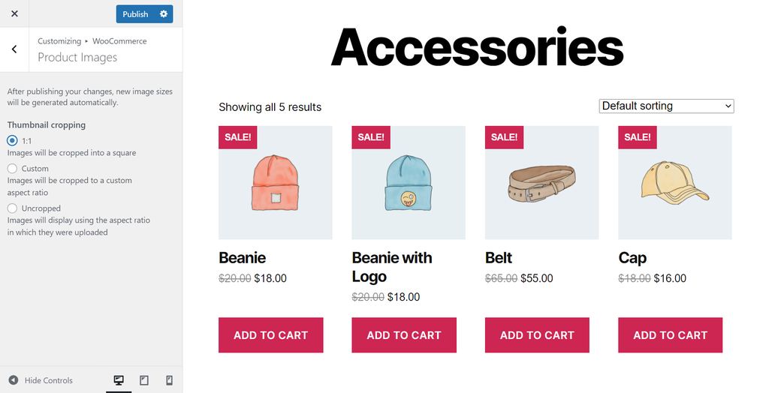The height and width of the screenshot is (393, 769).
Task: Click the Belt product image
Action: (541, 184)
